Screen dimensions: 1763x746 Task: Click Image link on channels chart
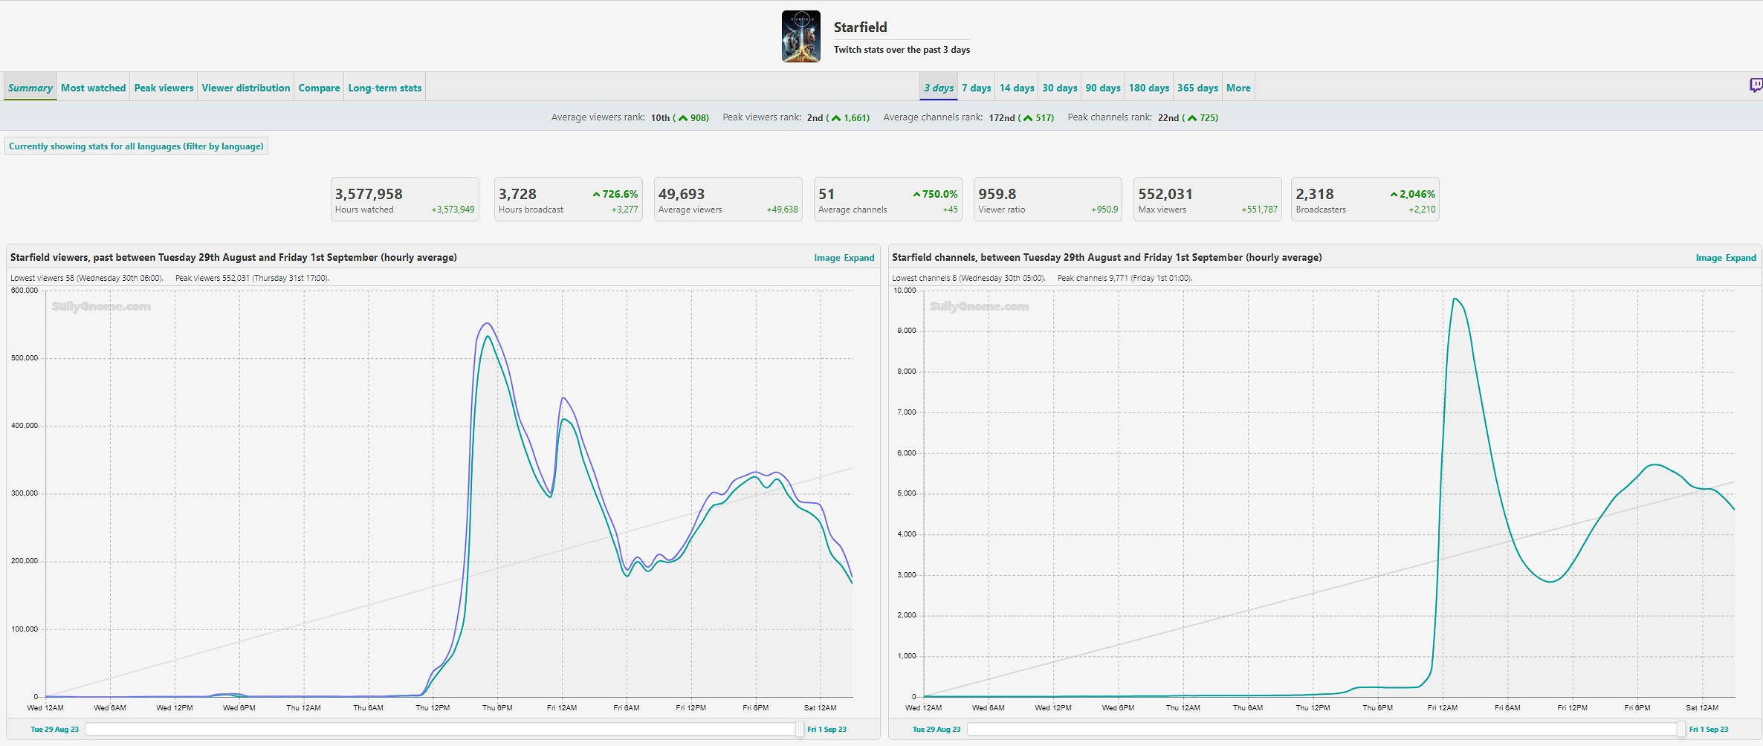click(x=1709, y=258)
